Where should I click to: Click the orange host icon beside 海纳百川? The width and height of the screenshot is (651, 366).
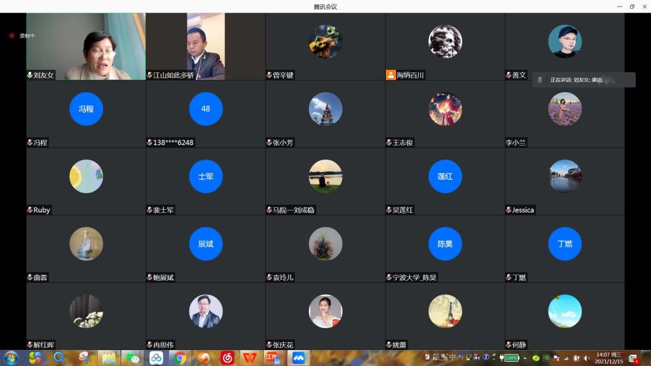tap(390, 75)
